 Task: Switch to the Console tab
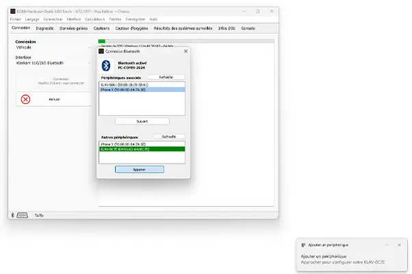coord(248,28)
